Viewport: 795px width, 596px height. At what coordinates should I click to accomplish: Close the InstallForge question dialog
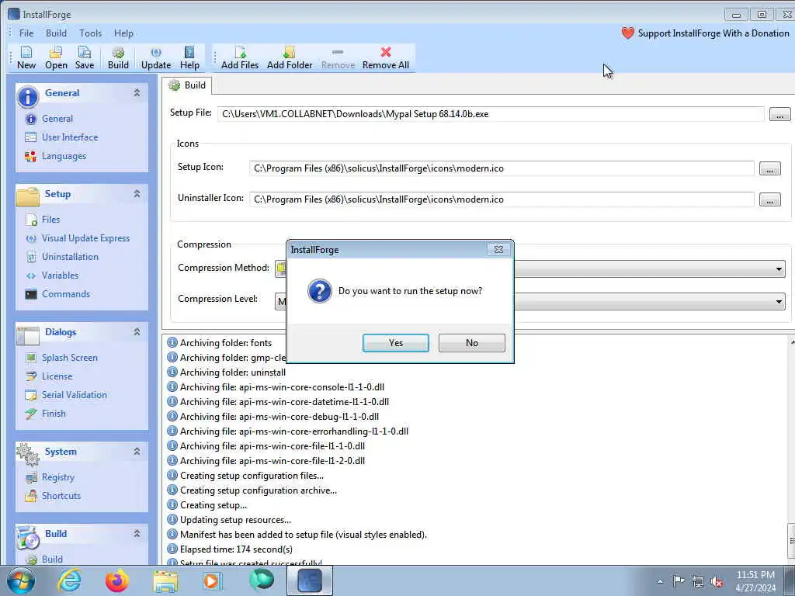(x=498, y=249)
